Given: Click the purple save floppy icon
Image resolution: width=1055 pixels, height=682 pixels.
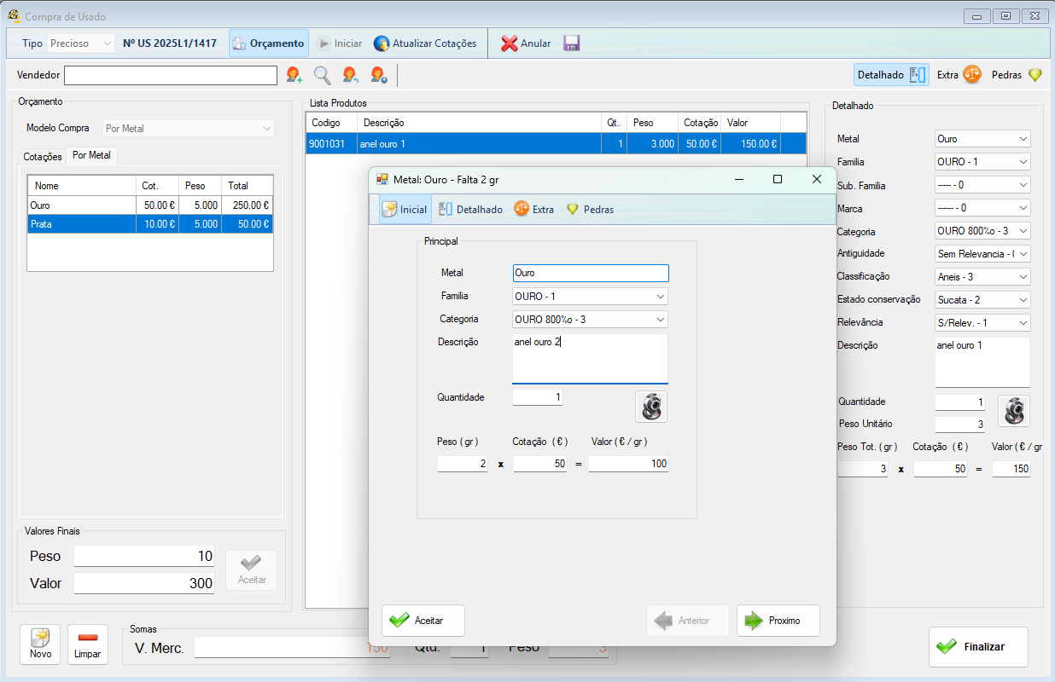Looking at the screenshot, I should point(572,43).
